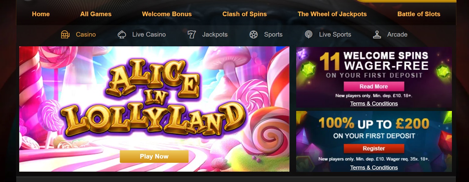Viewport: 469px width, 182px height.
Task: Click the Live Casino spade icon
Action: coord(122,34)
